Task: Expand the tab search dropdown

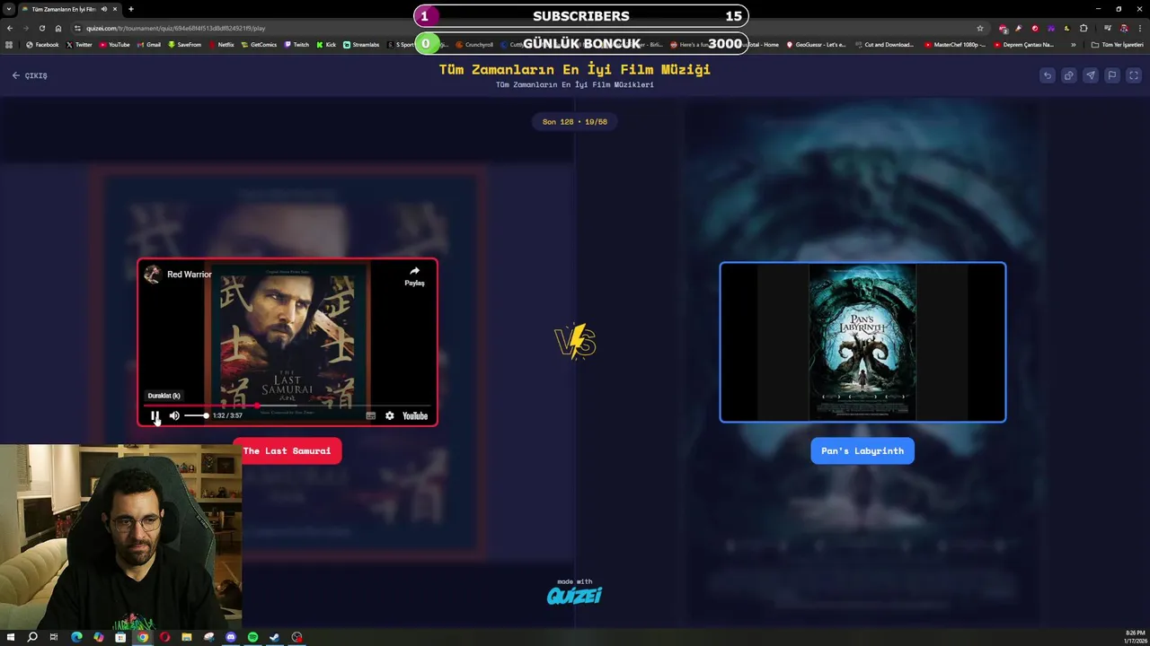Action: click(9, 9)
